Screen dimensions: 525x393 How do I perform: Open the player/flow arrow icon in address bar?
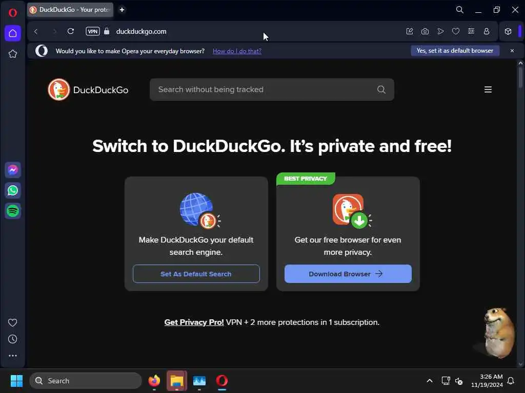point(440,31)
